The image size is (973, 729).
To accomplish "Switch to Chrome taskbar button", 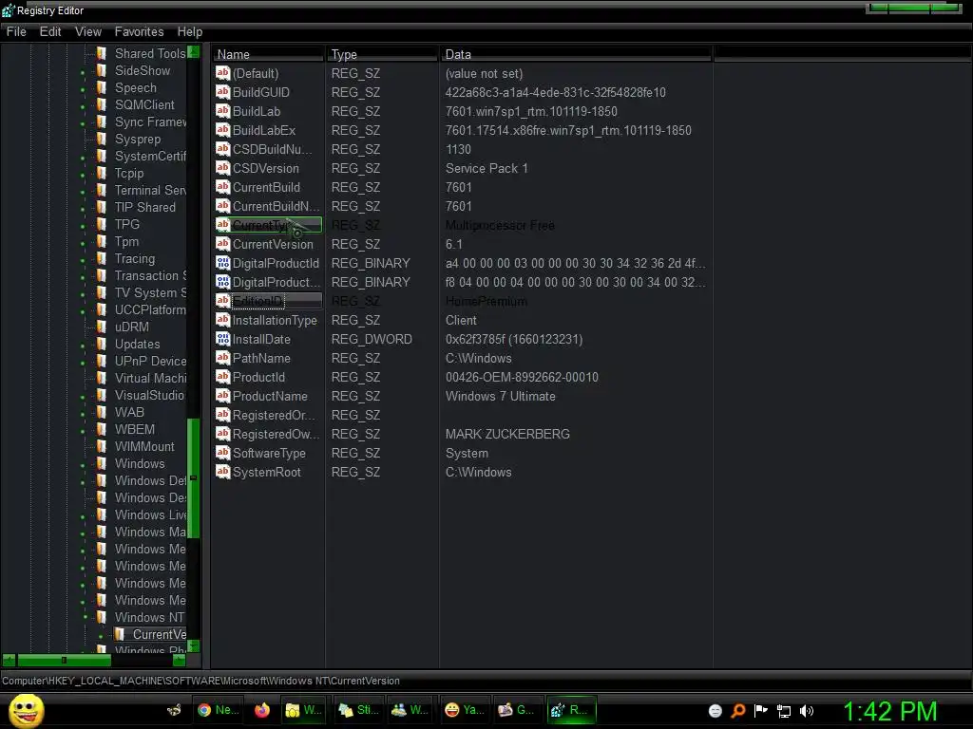I will [x=218, y=710].
